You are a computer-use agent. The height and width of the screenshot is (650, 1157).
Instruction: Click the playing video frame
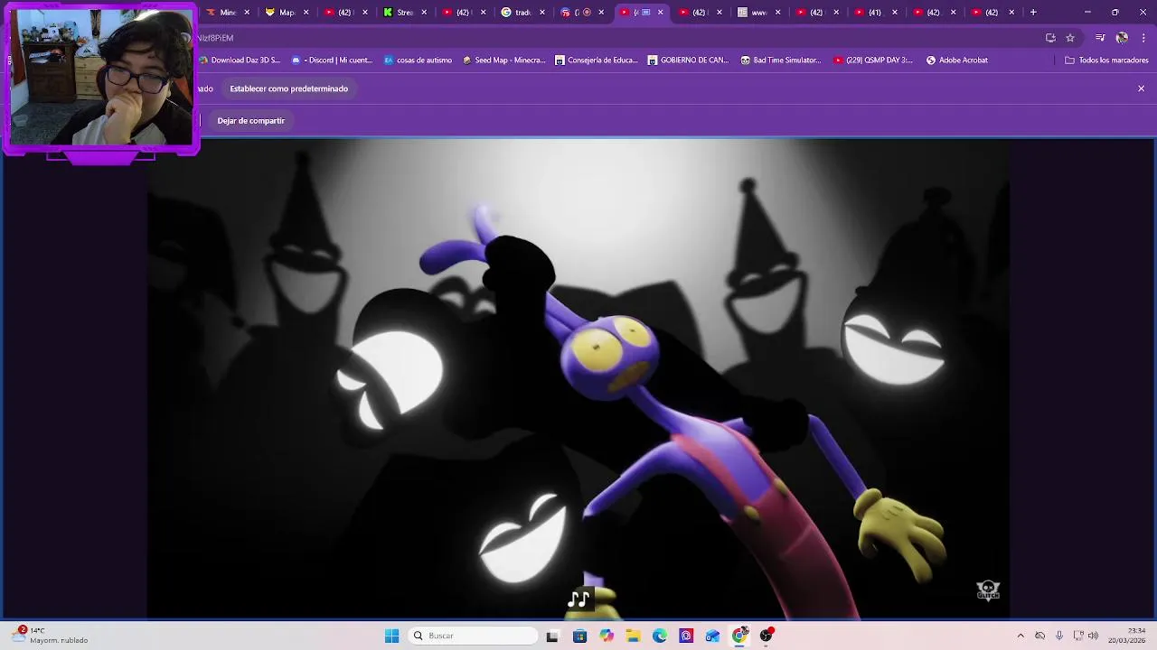(578, 379)
